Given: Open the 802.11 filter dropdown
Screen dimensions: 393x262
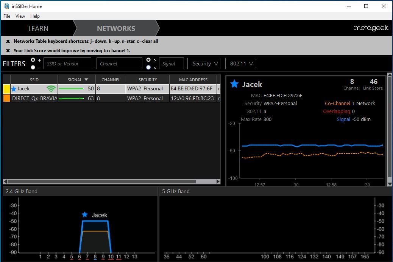Looking at the screenshot, I should 240,64.
